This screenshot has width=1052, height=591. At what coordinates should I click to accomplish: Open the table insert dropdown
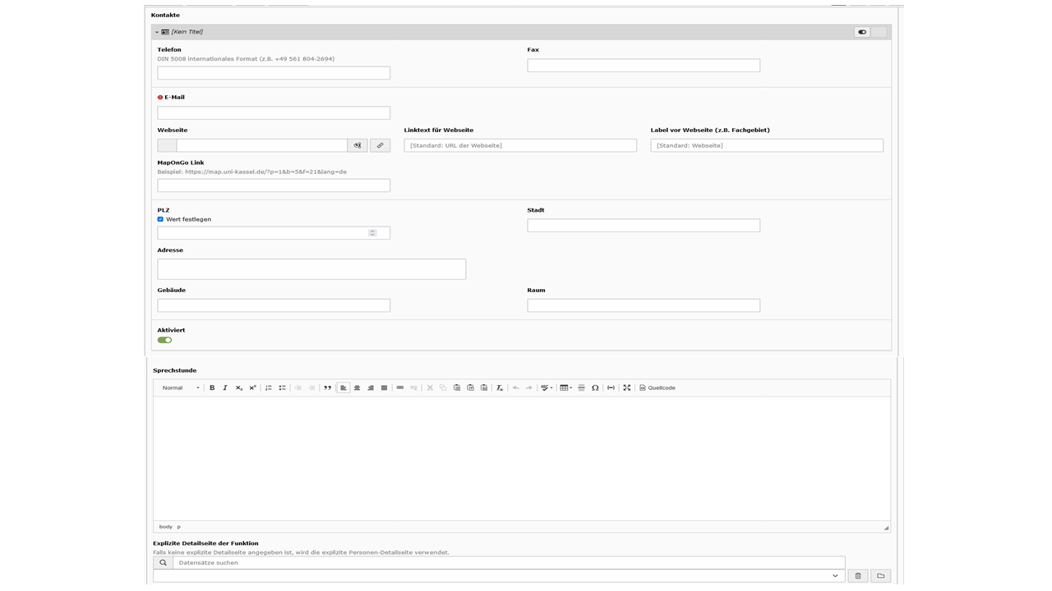pyautogui.click(x=565, y=387)
